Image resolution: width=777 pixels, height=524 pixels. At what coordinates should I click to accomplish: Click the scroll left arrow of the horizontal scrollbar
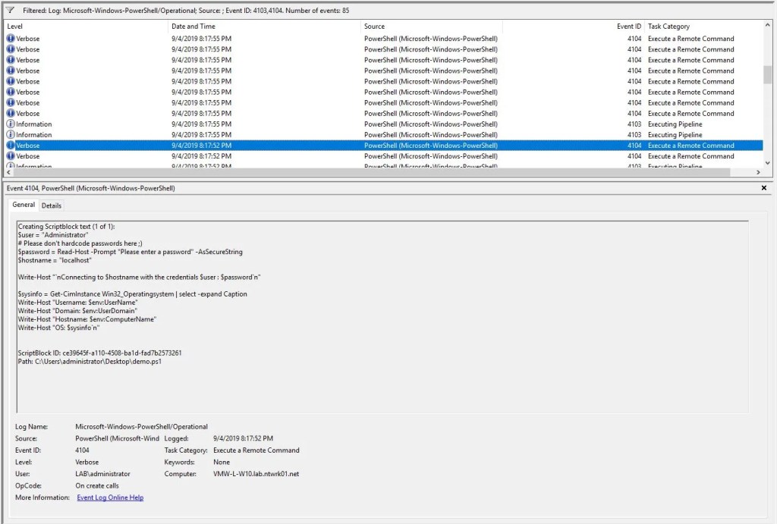8,172
